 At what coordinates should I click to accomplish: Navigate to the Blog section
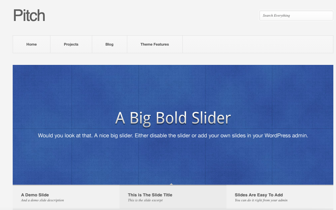[x=109, y=44]
